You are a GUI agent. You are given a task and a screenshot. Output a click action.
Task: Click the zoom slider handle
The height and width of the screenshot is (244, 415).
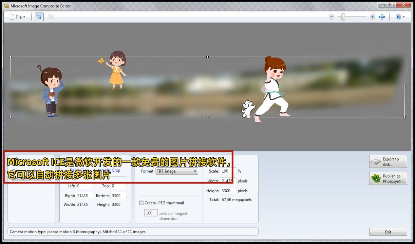click(x=343, y=17)
